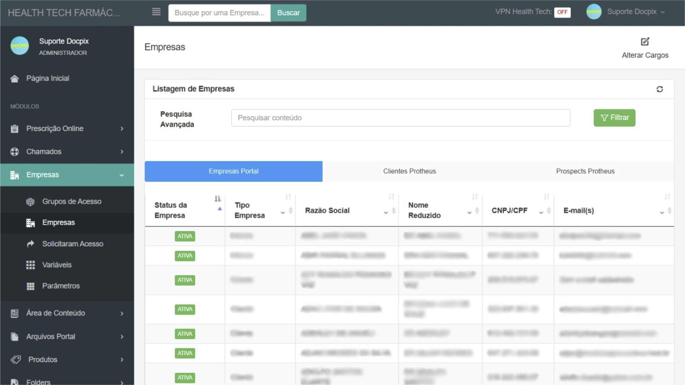Screen dimensions: 685x385
Task: Open Parâmetros via table icon
Action: click(x=30, y=286)
